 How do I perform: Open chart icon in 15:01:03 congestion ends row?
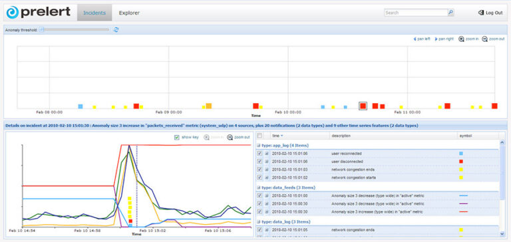coord(266,170)
